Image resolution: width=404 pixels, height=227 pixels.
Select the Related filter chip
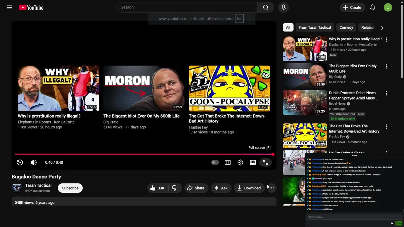367,27
